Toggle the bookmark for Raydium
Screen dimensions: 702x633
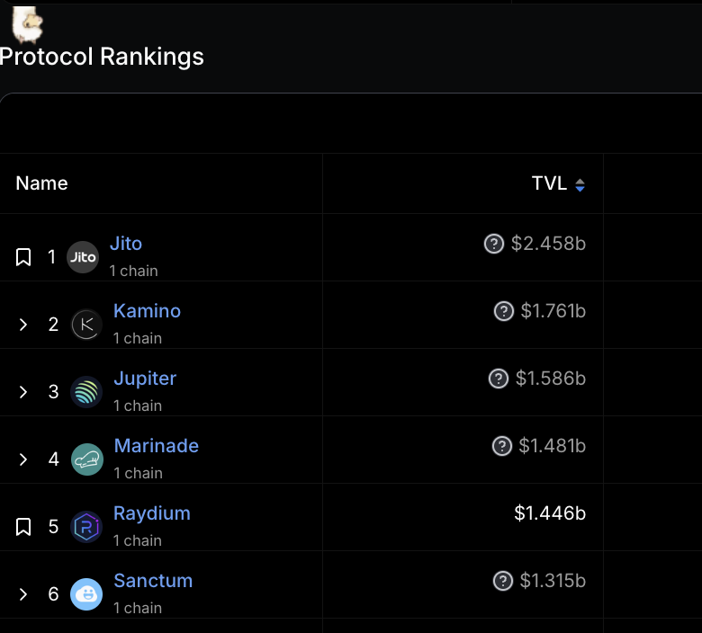pyautogui.click(x=23, y=527)
